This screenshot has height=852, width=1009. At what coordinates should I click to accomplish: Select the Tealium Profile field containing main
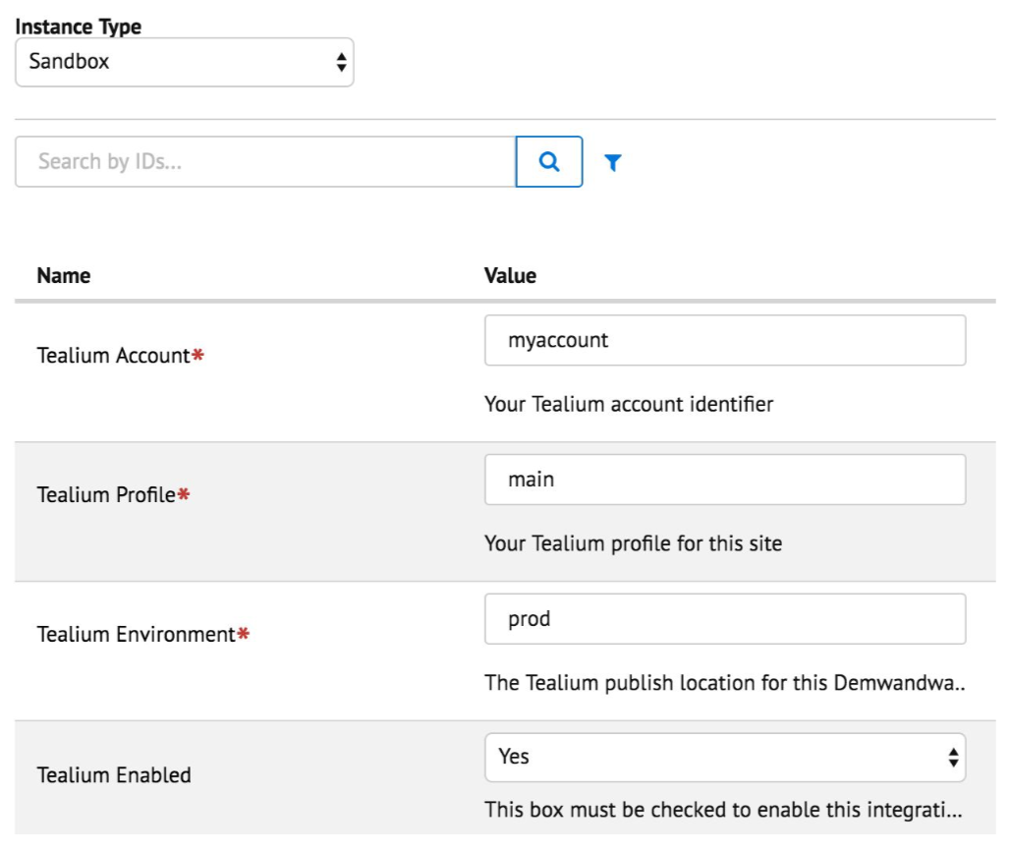(724, 480)
